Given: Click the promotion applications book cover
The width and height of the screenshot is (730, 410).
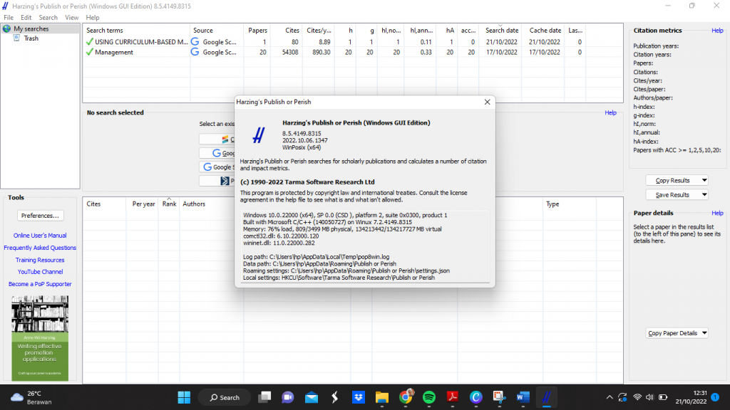Looking at the screenshot, I should point(40,338).
